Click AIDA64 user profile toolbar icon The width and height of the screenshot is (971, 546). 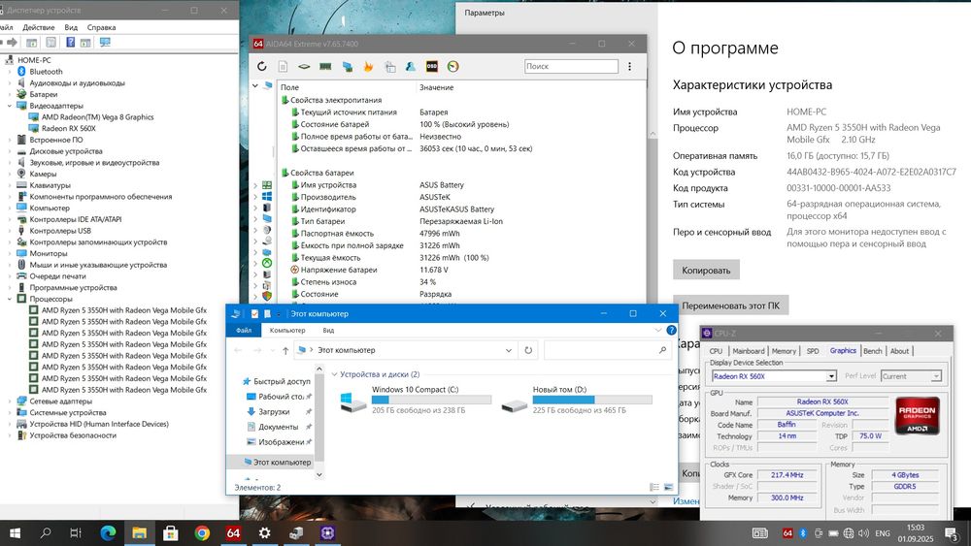click(411, 66)
